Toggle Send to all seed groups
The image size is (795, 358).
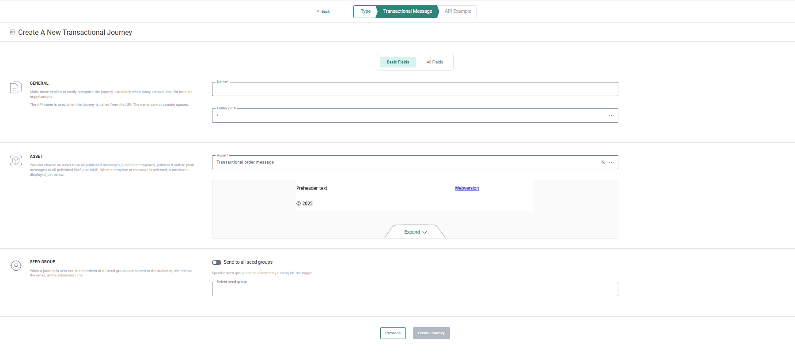tap(216, 262)
